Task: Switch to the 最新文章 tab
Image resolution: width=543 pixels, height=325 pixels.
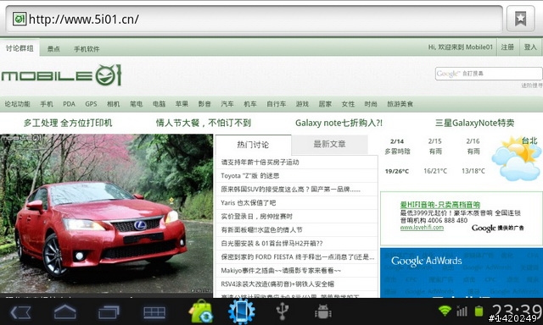Action: [330, 144]
